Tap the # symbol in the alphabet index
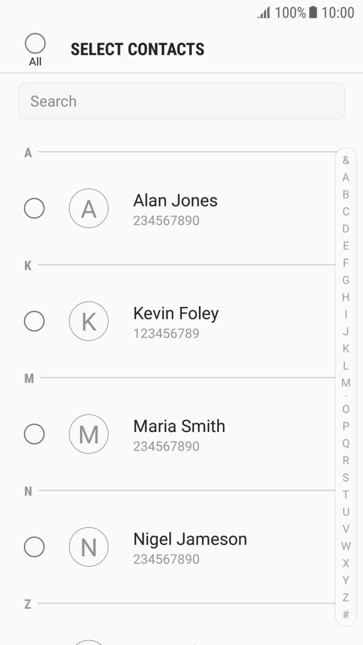The width and height of the screenshot is (363, 645). (345, 614)
